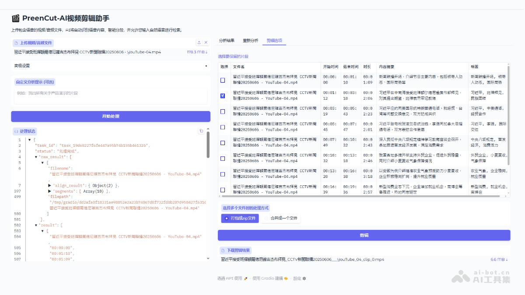Screen dimensions: 525x295
Task: Check the first segment row checkbox
Action: (222, 80)
